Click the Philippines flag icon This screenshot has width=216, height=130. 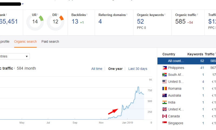164,68
